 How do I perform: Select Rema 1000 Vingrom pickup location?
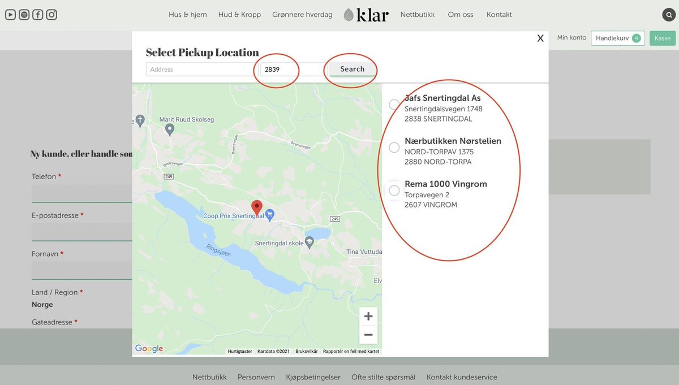click(x=394, y=191)
